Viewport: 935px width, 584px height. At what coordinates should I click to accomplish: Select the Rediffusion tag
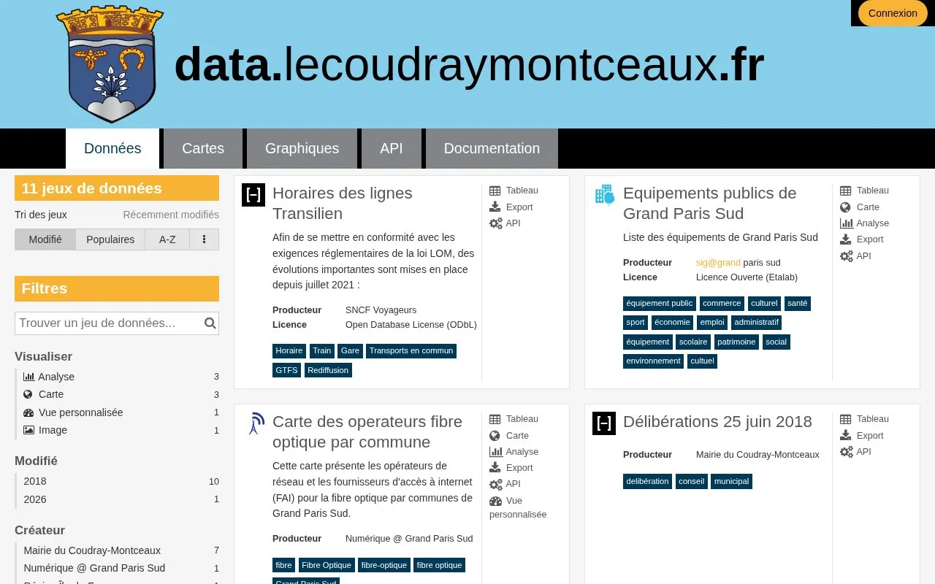328,370
